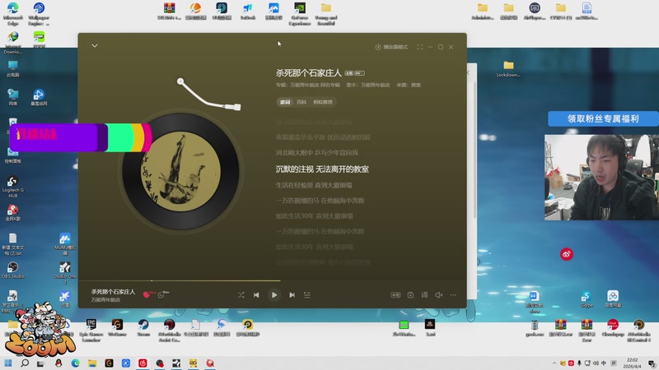The height and width of the screenshot is (370, 659).
Task: Click song title 杀死那个石家庄人 in bottom bar
Action: (113, 292)
